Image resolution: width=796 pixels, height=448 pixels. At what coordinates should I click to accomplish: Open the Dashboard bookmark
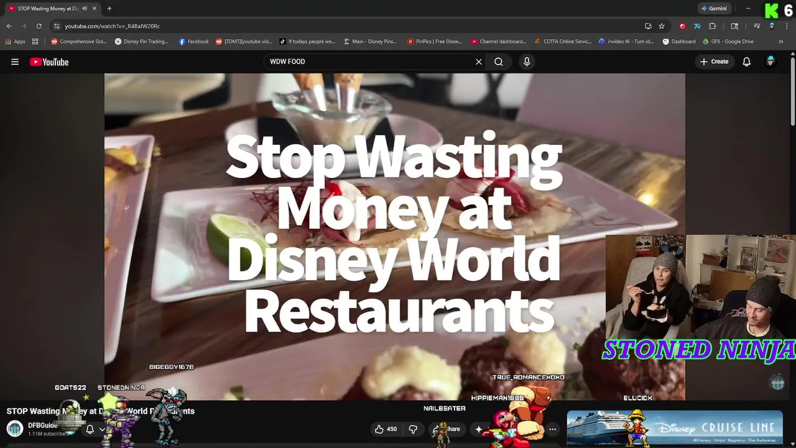pyautogui.click(x=679, y=42)
